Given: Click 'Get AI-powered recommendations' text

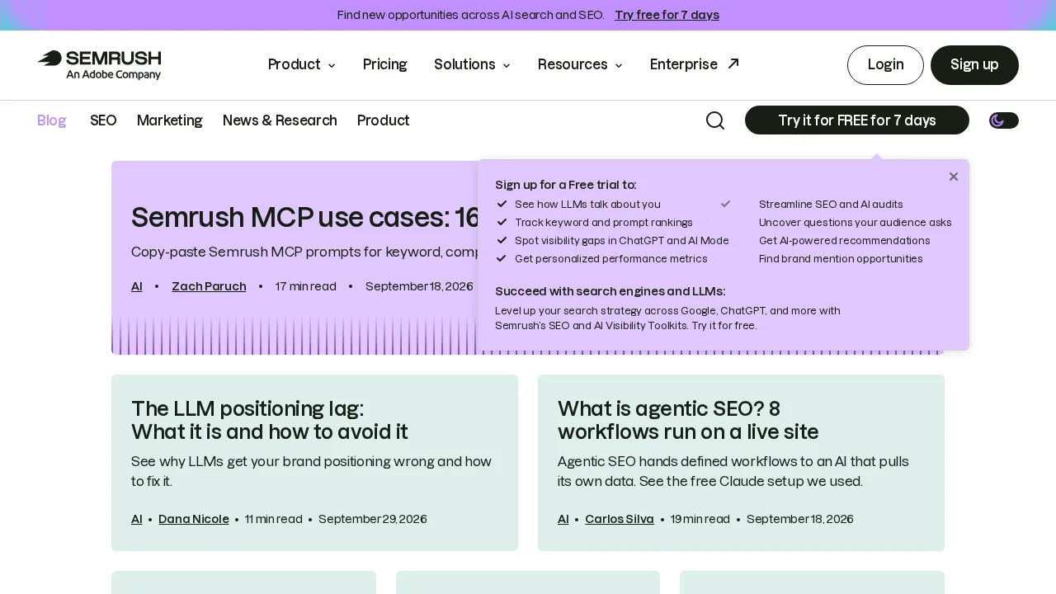Looking at the screenshot, I should [845, 240].
